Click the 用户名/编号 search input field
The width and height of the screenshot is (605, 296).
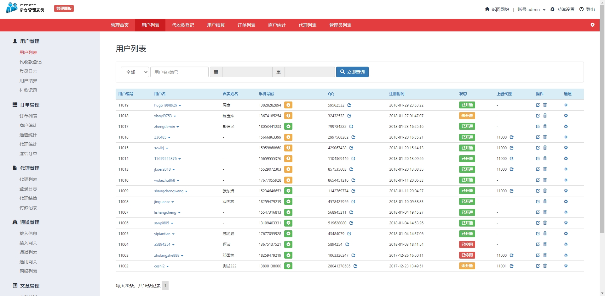(x=179, y=72)
